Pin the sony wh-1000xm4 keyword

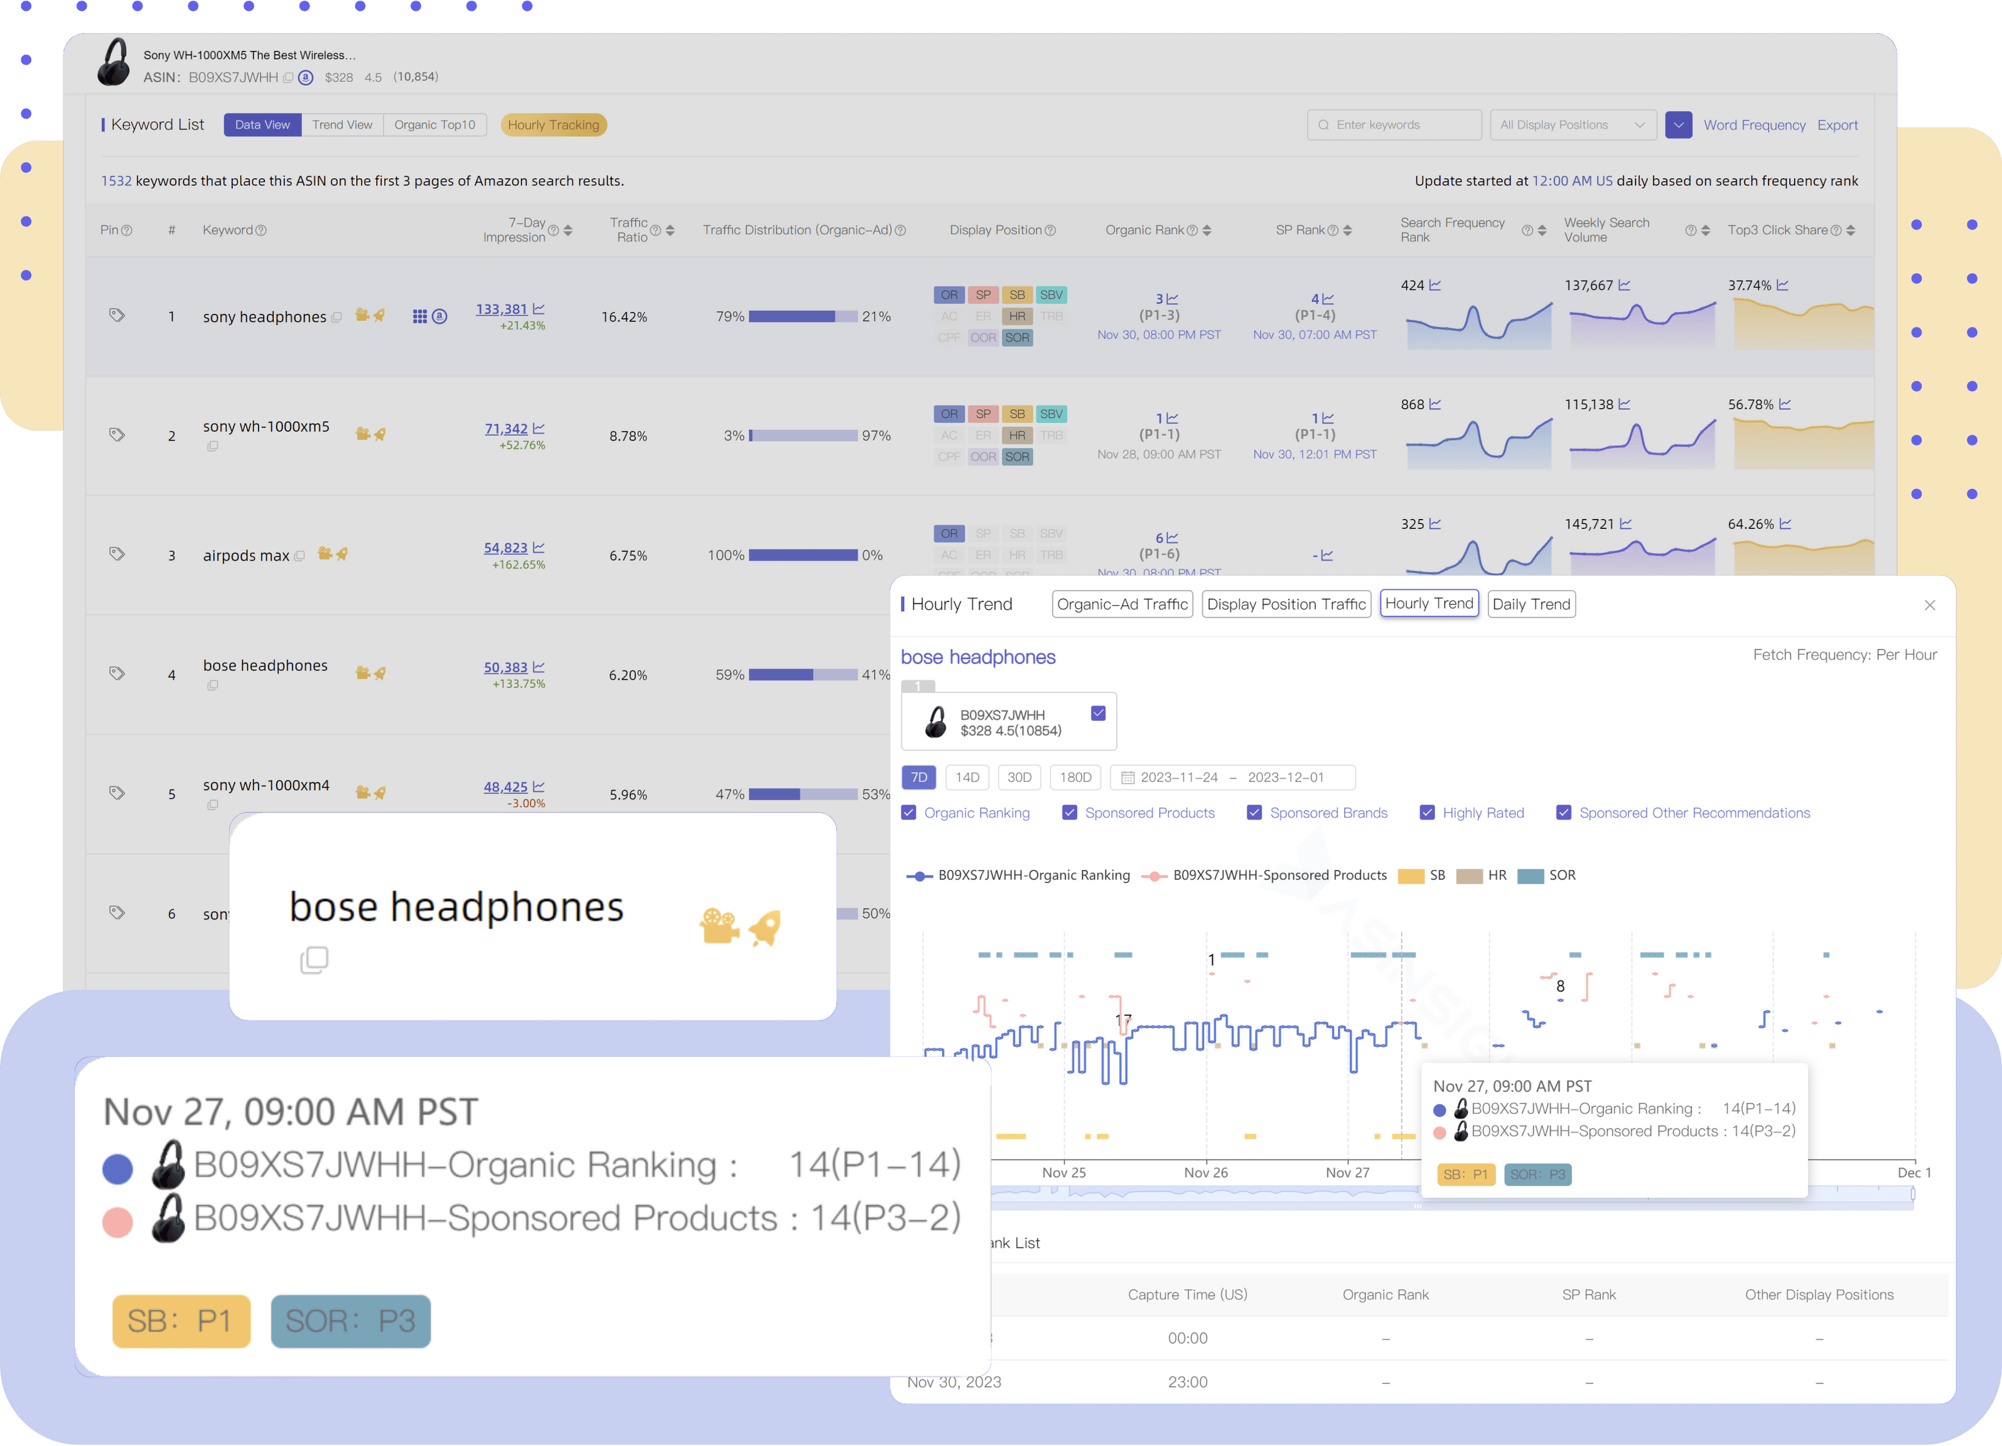pyautogui.click(x=117, y=793)
